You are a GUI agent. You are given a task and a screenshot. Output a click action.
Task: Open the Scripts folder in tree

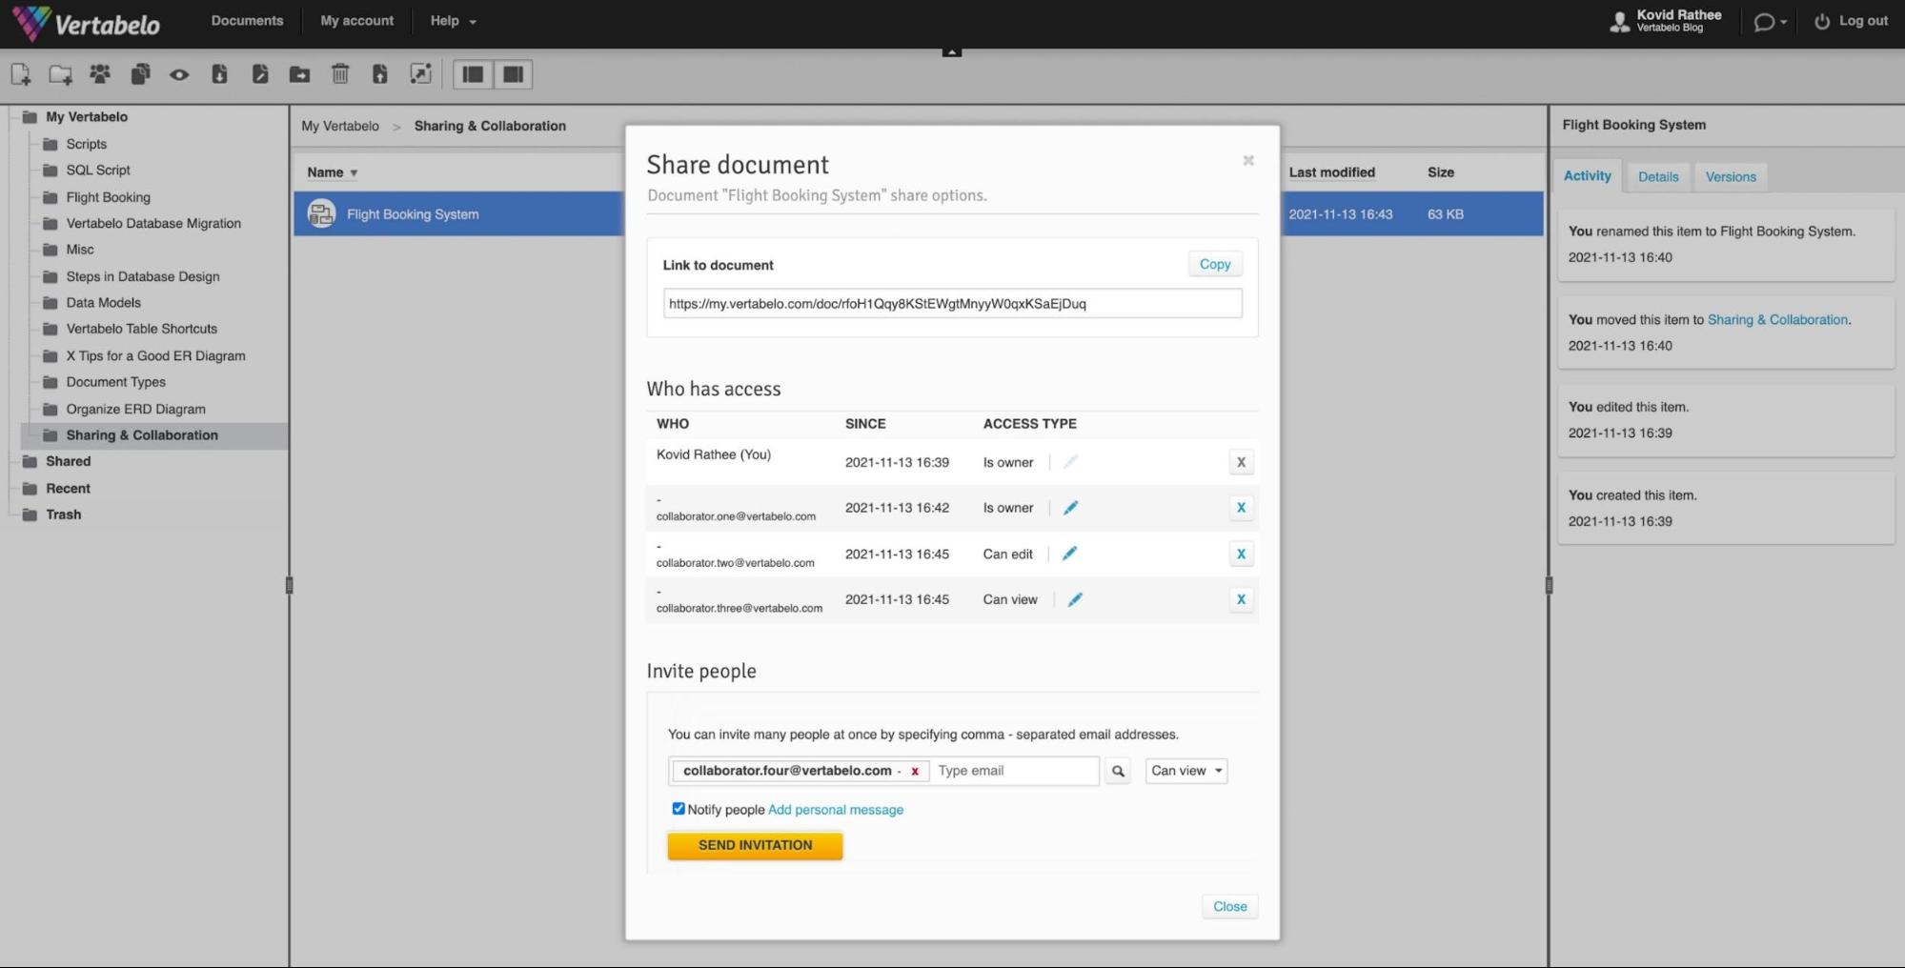(86, 144)
